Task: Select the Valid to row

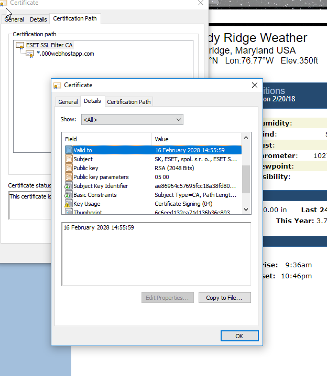Action: [x=152, y=150]
